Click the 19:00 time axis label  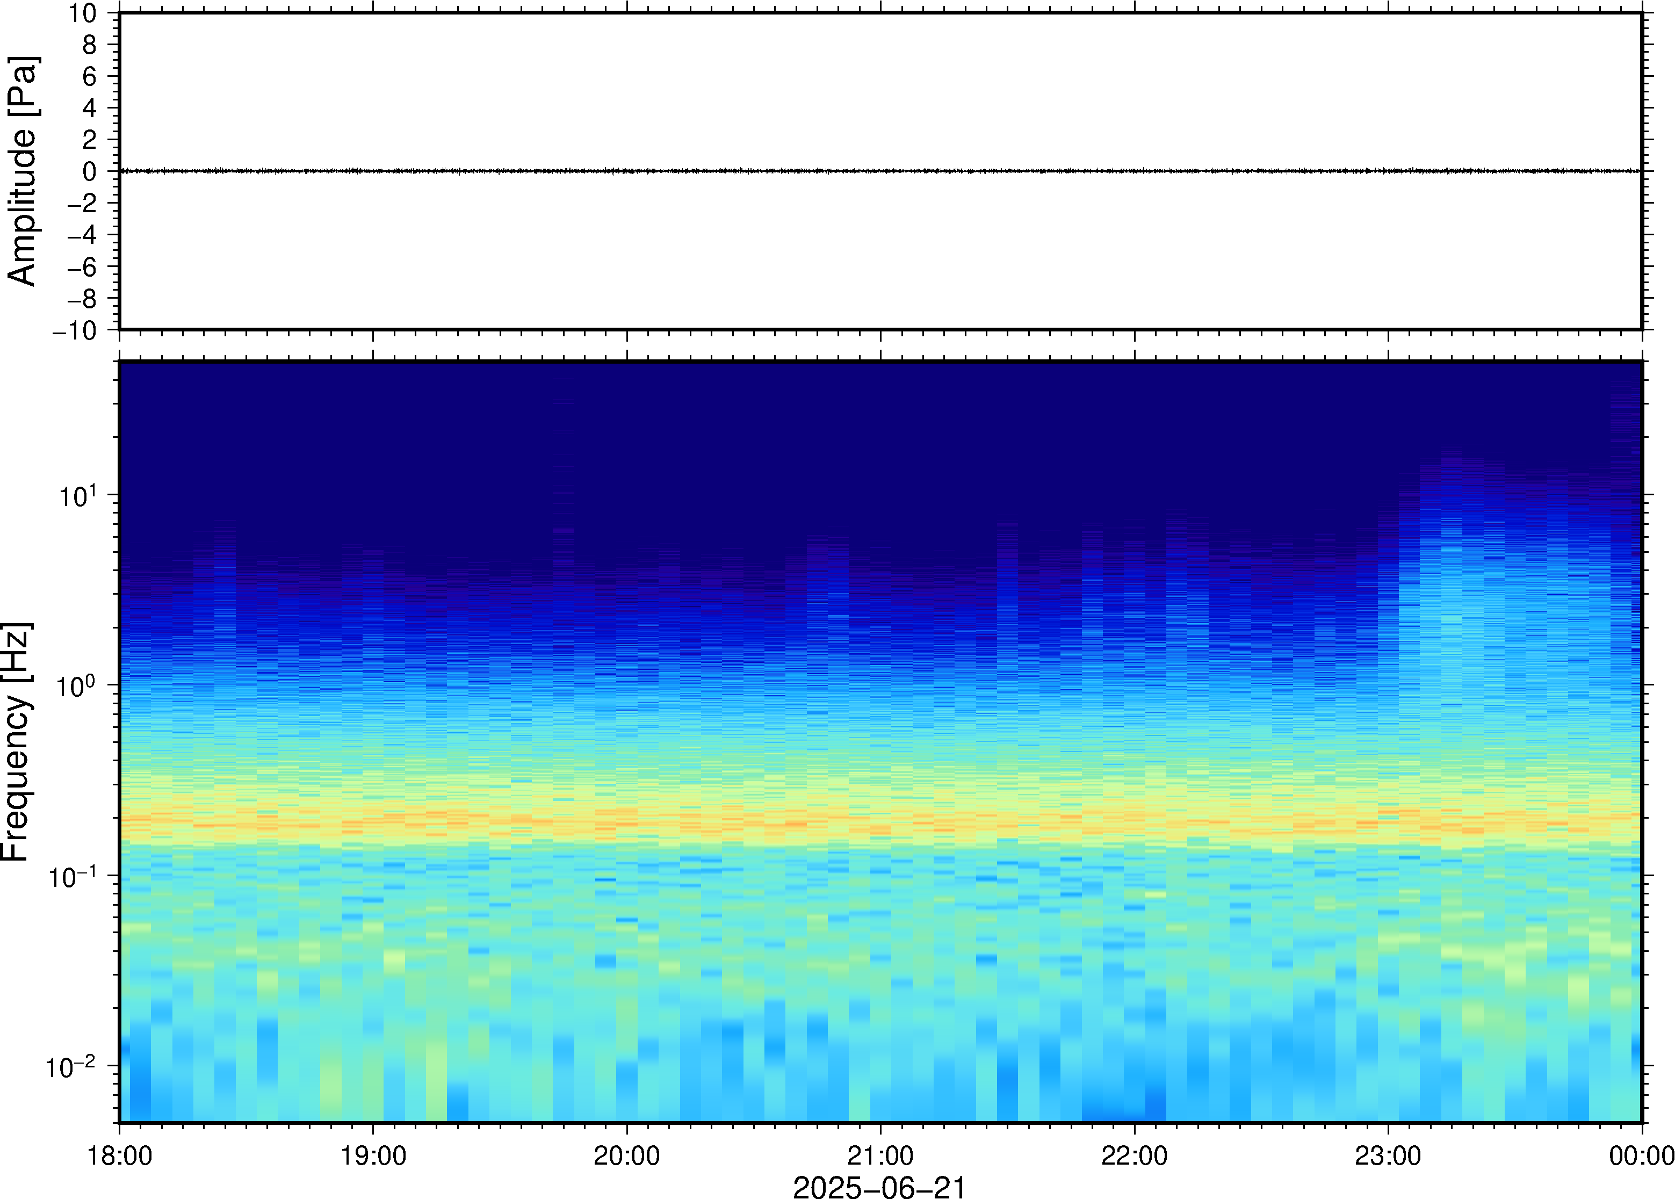pos(373,1155)
